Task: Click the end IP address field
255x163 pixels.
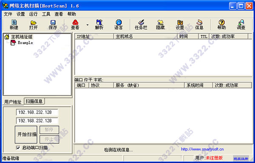Action: point(37,121)
